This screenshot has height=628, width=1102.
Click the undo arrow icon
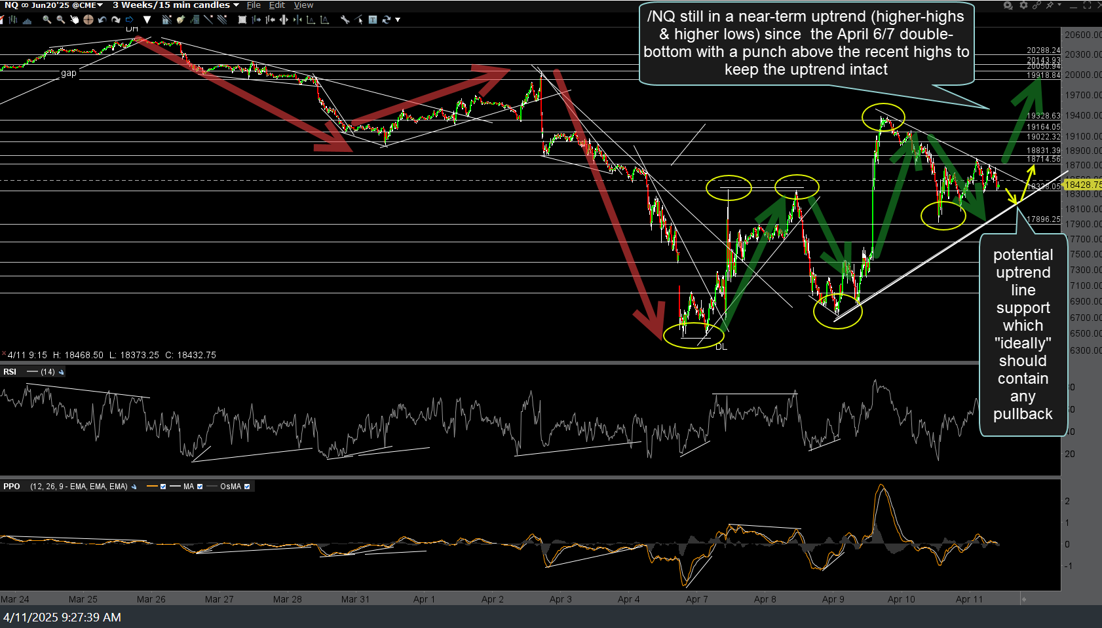tap(102, 20)
